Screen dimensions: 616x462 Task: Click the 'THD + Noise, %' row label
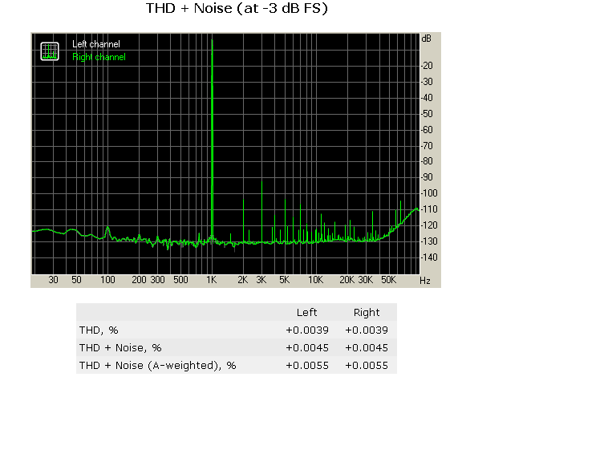coord(120,347)
